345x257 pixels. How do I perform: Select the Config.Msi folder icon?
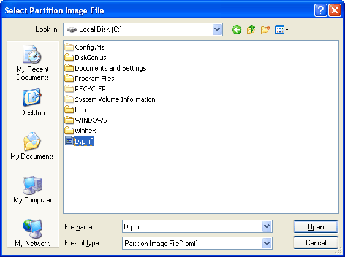click(69, 47)
